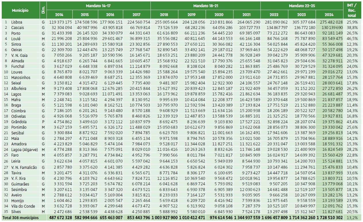The width and height of the screenshot is (363, 222).
Task: Select total 2024 value 1 728 510 302
Action: [x=329, y=218]
